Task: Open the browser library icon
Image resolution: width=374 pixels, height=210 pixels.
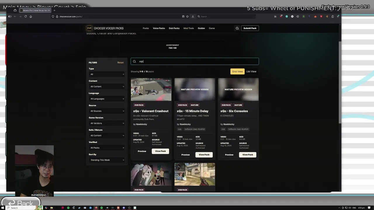Action: pos(275,16)
